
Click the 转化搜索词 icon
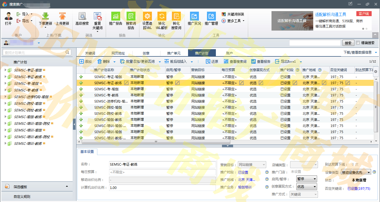pyautogui.click(x=176, y=16)
